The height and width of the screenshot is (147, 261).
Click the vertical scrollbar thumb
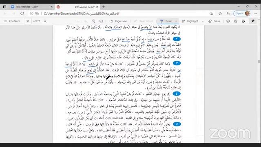click(x=259, y=62)
